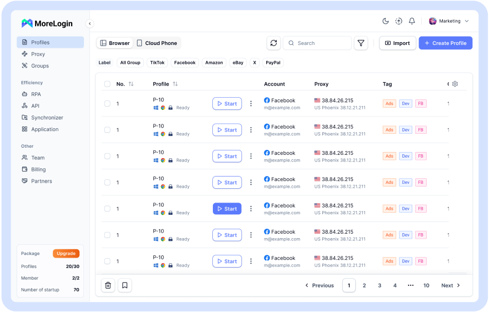
Task: Open the notifications bell
Action: point(412,21)
